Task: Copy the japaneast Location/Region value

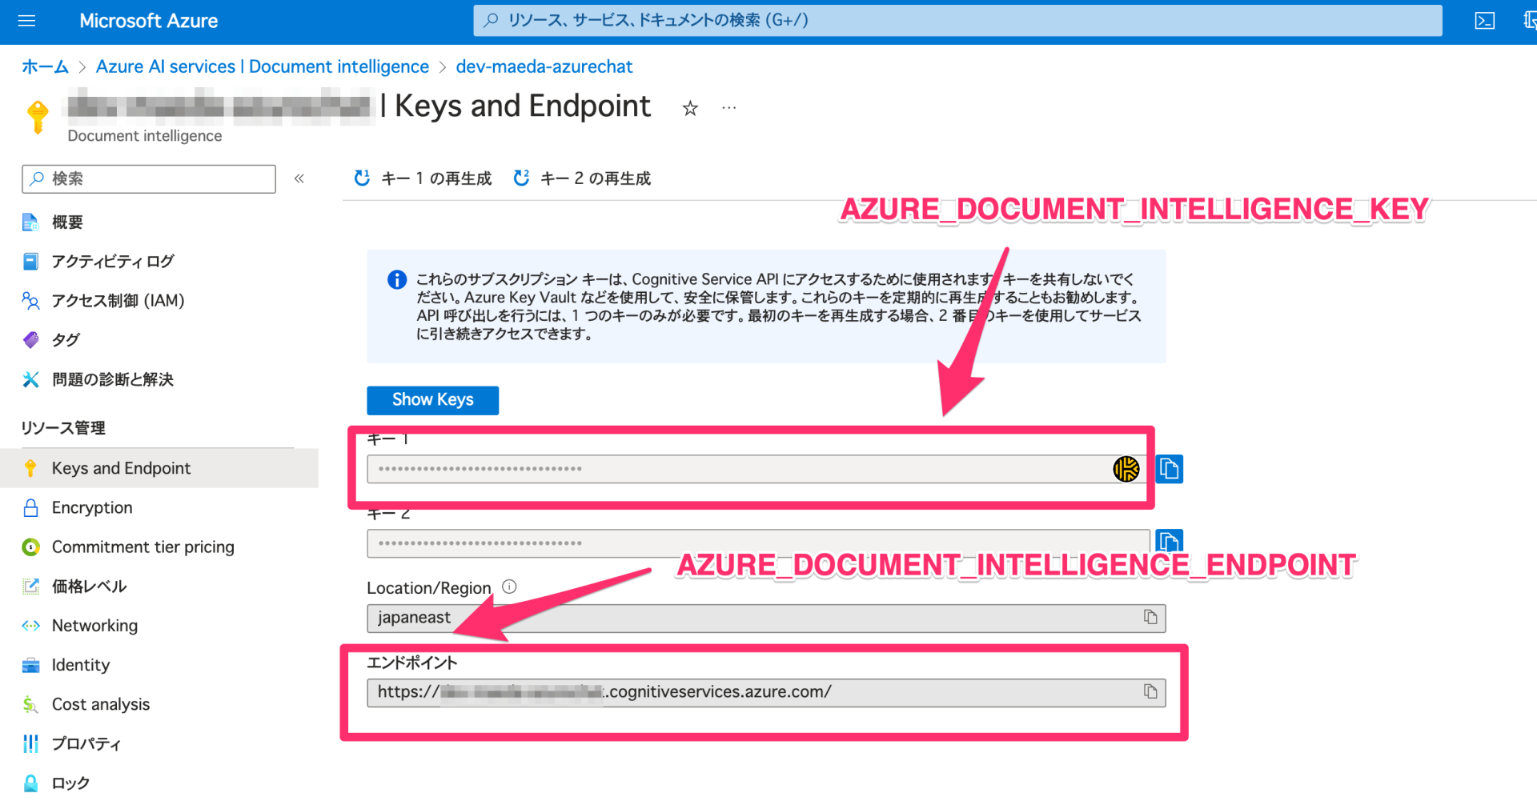Action: [x=1150, y=617]
